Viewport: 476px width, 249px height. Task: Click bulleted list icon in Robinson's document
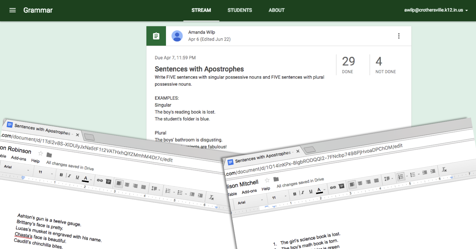pos(180,193)
